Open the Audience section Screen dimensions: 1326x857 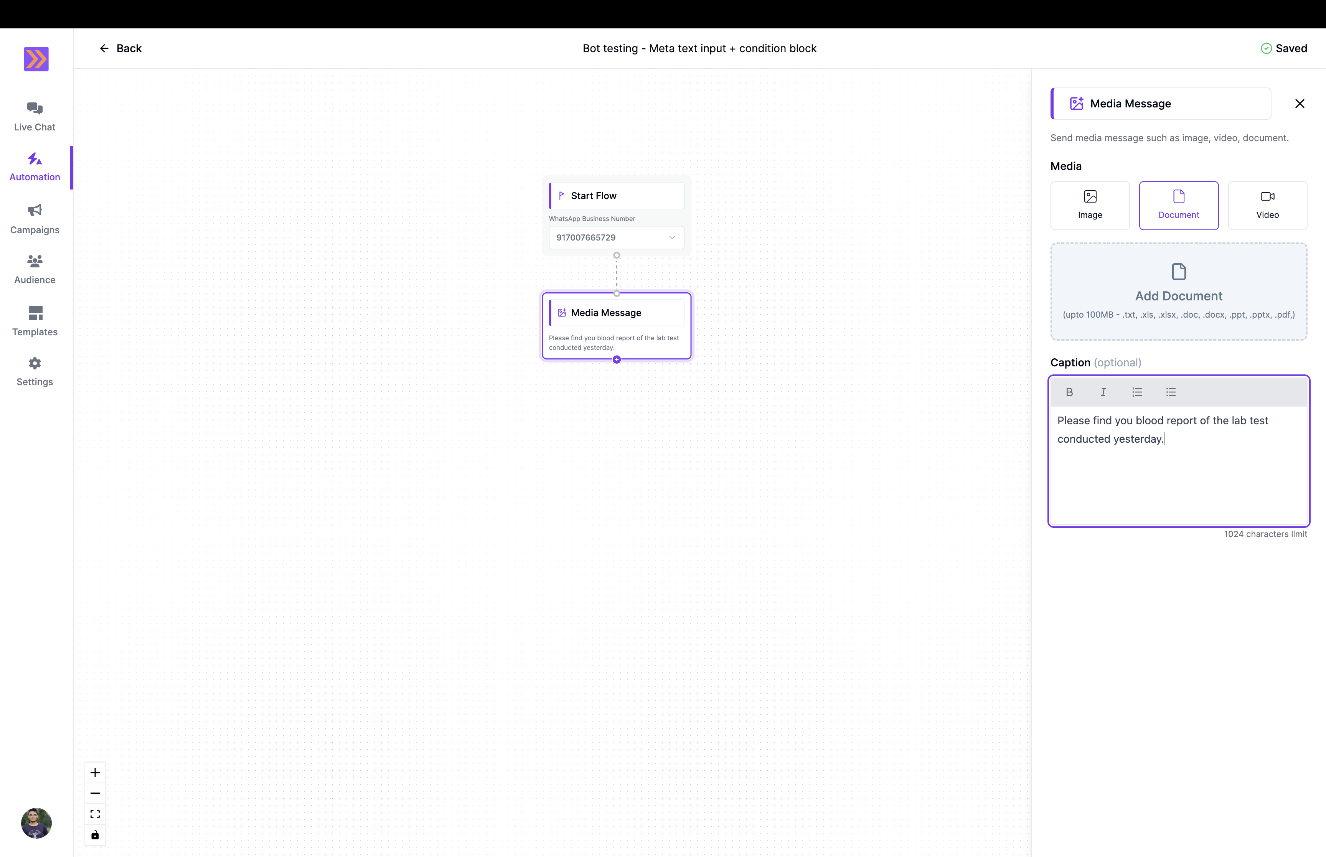coord(34,268)
